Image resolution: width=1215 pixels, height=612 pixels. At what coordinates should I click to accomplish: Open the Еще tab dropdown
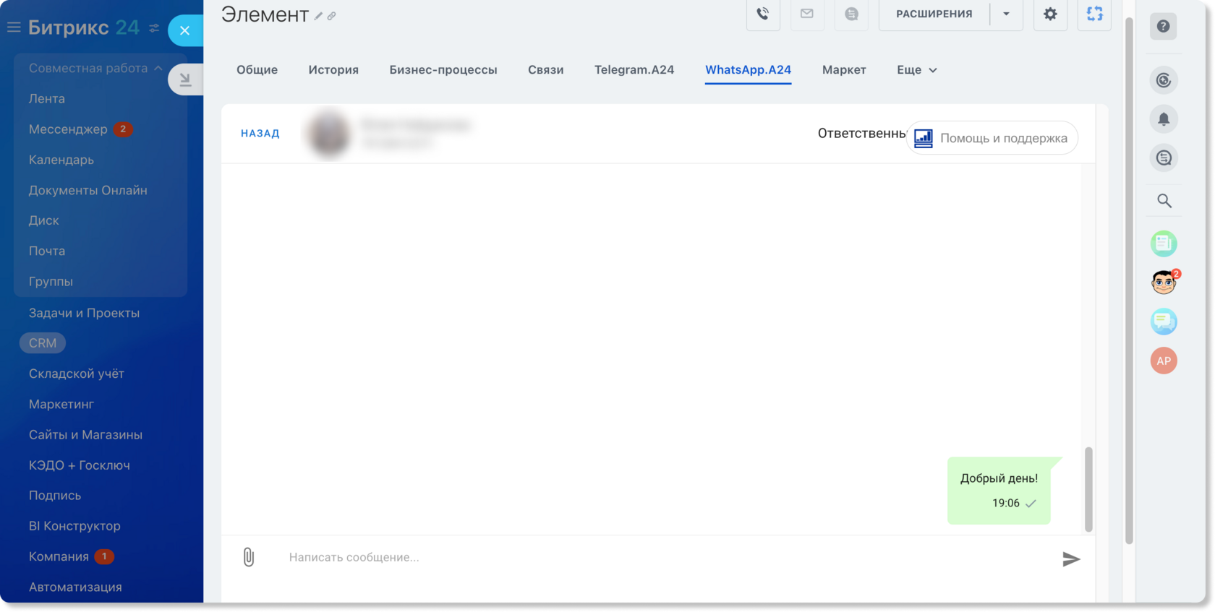[x=917, y=70]
